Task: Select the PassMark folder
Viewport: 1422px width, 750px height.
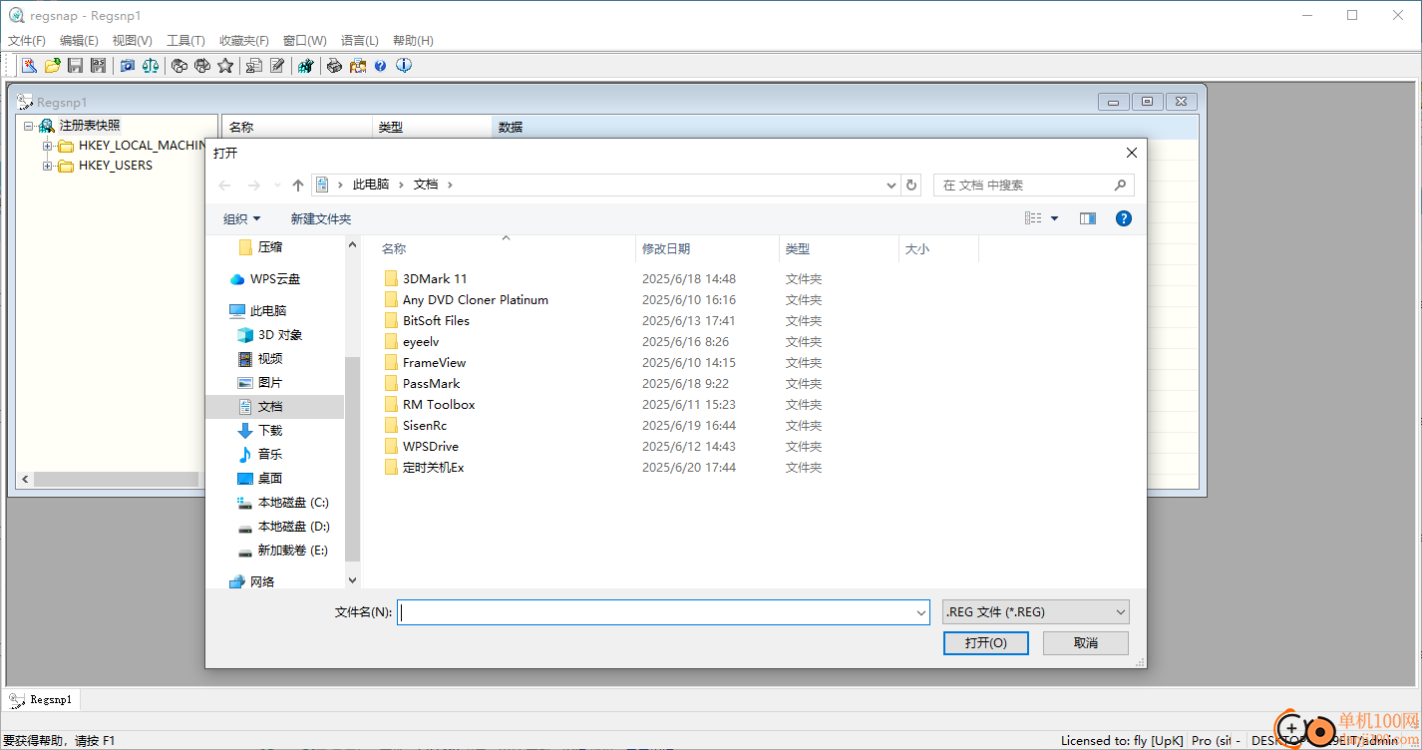Action: [x=422, y=384]
